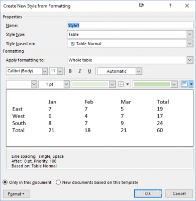Expand the cell alignment dropdown arrow

[191, 84]
